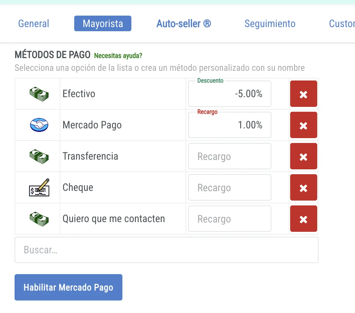Select the Seguimiento tab

pos(270,24)
